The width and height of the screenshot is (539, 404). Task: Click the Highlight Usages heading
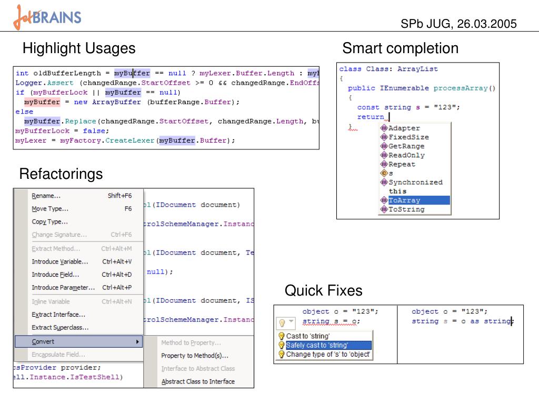79,48
